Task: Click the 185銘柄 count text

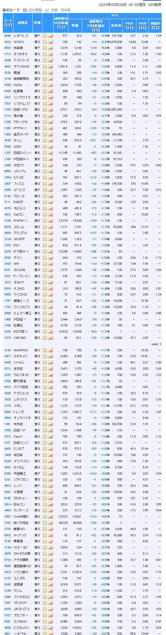Action: (x=155, y=5)
